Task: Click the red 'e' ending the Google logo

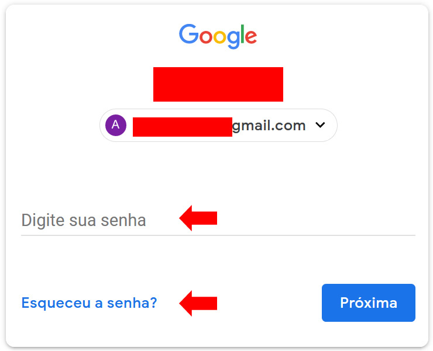Action: click(251, 37)
